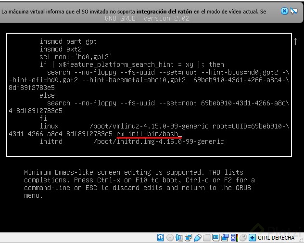Click the keyboard capture arrow icon
The height and width of the screenshot is (243, 304).
point(252,238)
